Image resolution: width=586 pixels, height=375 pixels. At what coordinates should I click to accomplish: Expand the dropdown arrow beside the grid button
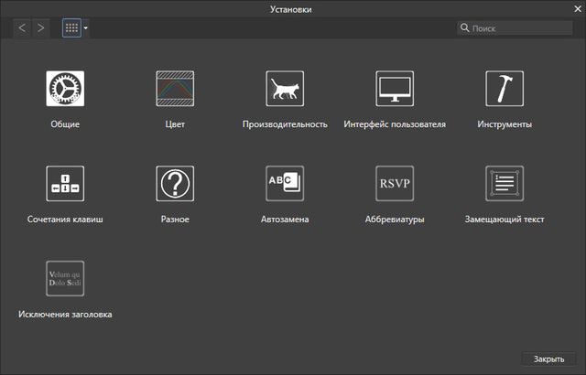pyautogui.click(x=86, y=28)
